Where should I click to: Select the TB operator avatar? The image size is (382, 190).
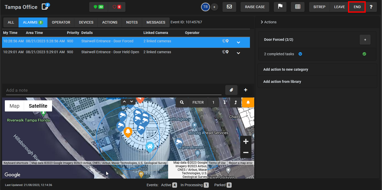click(x=205, y=7)
